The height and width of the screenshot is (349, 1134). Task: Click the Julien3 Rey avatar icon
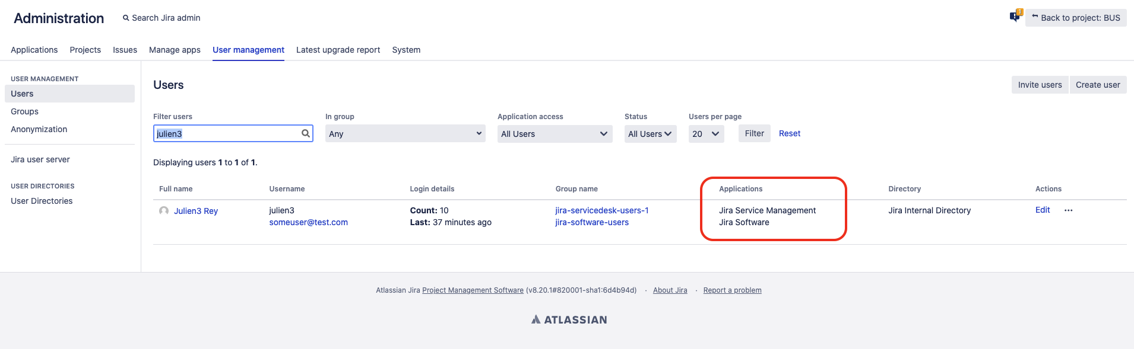pos(164,210)
